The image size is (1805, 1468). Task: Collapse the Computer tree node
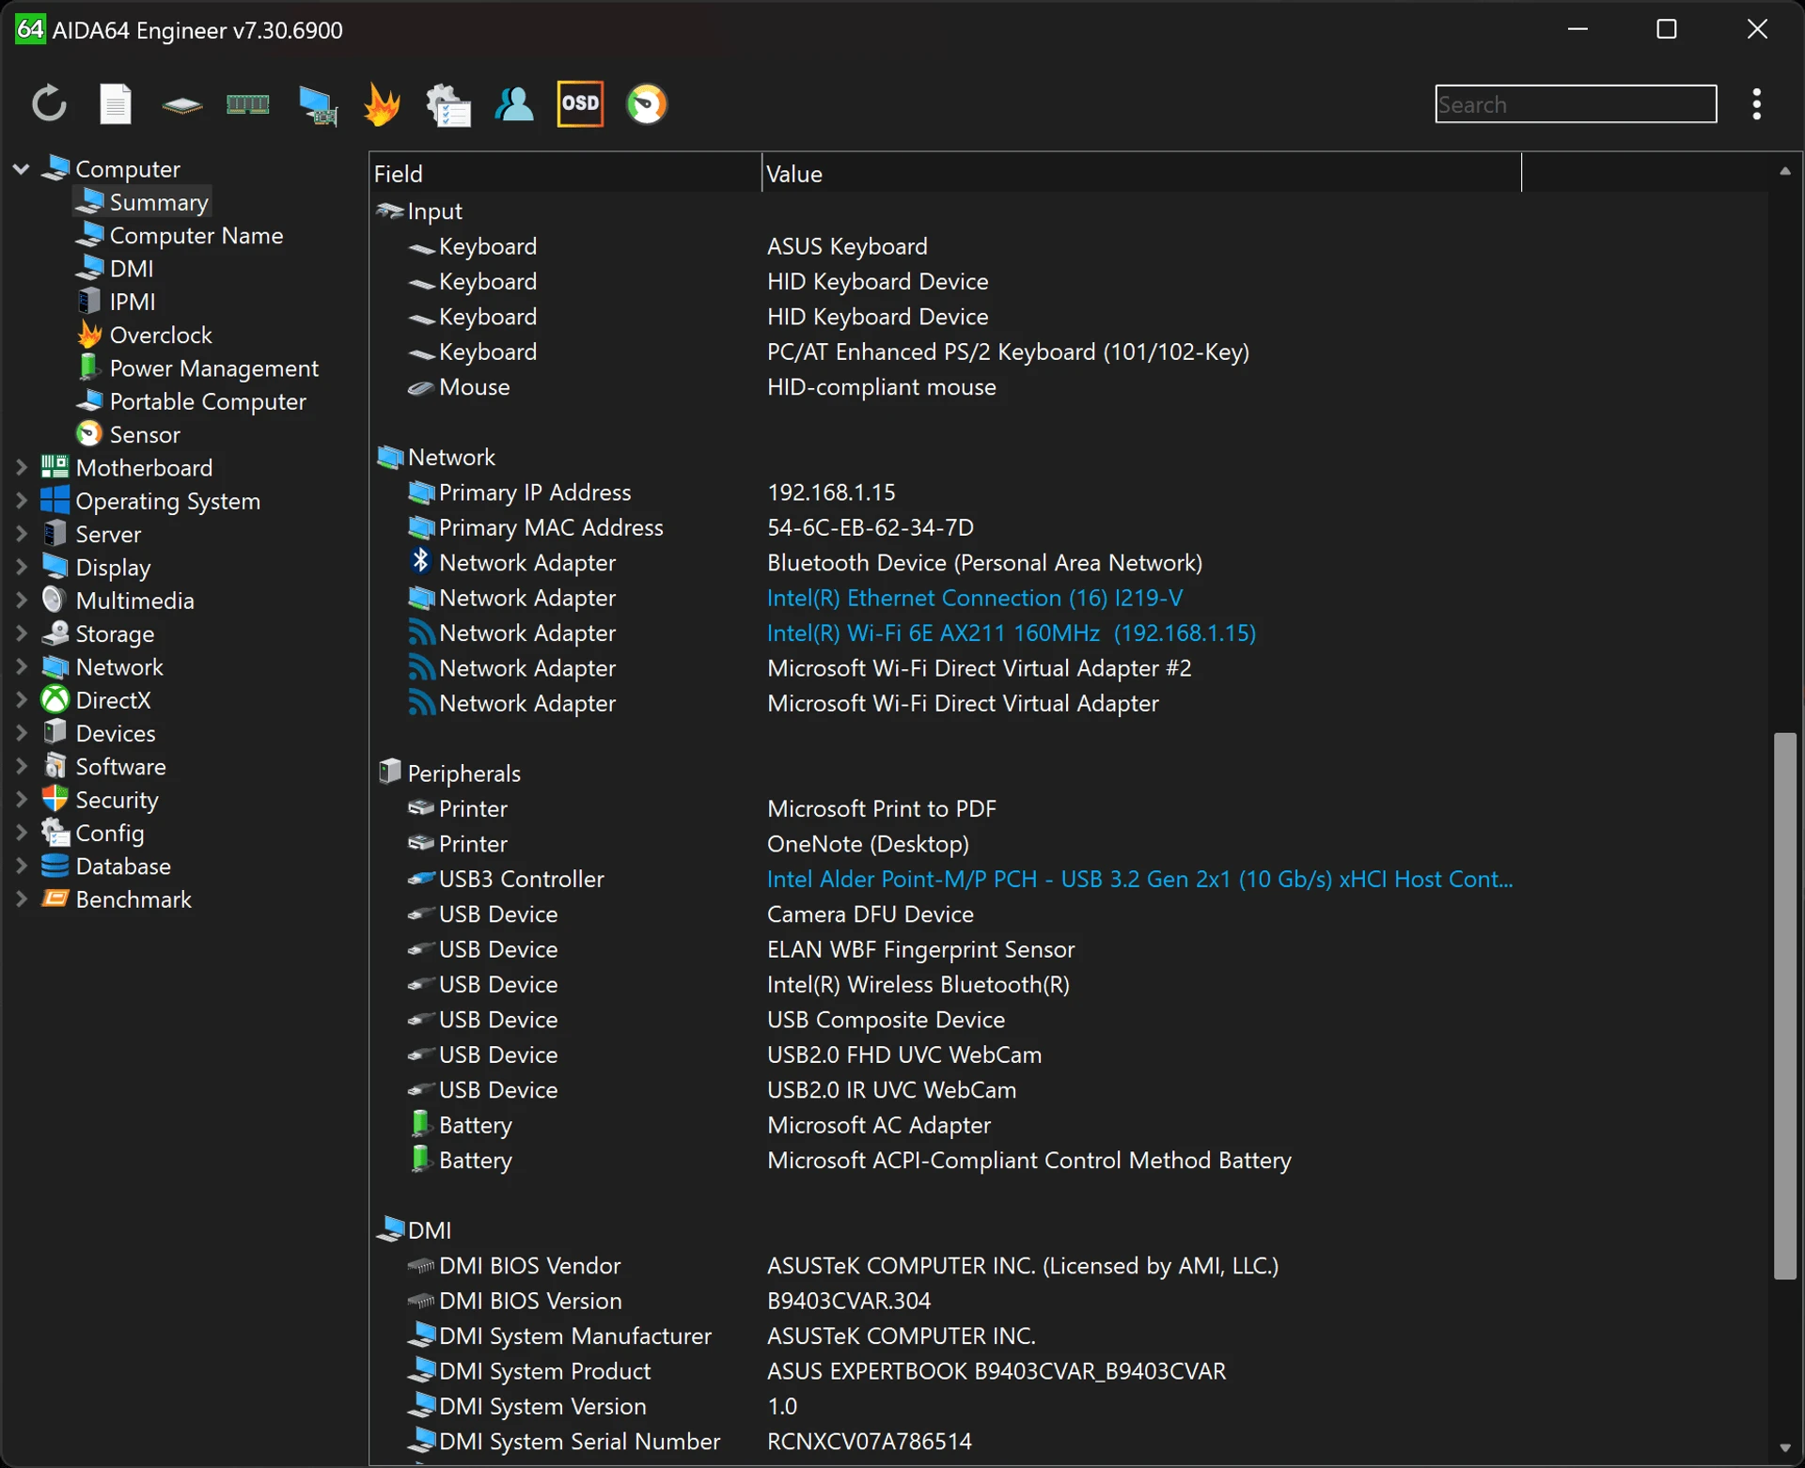21,169
